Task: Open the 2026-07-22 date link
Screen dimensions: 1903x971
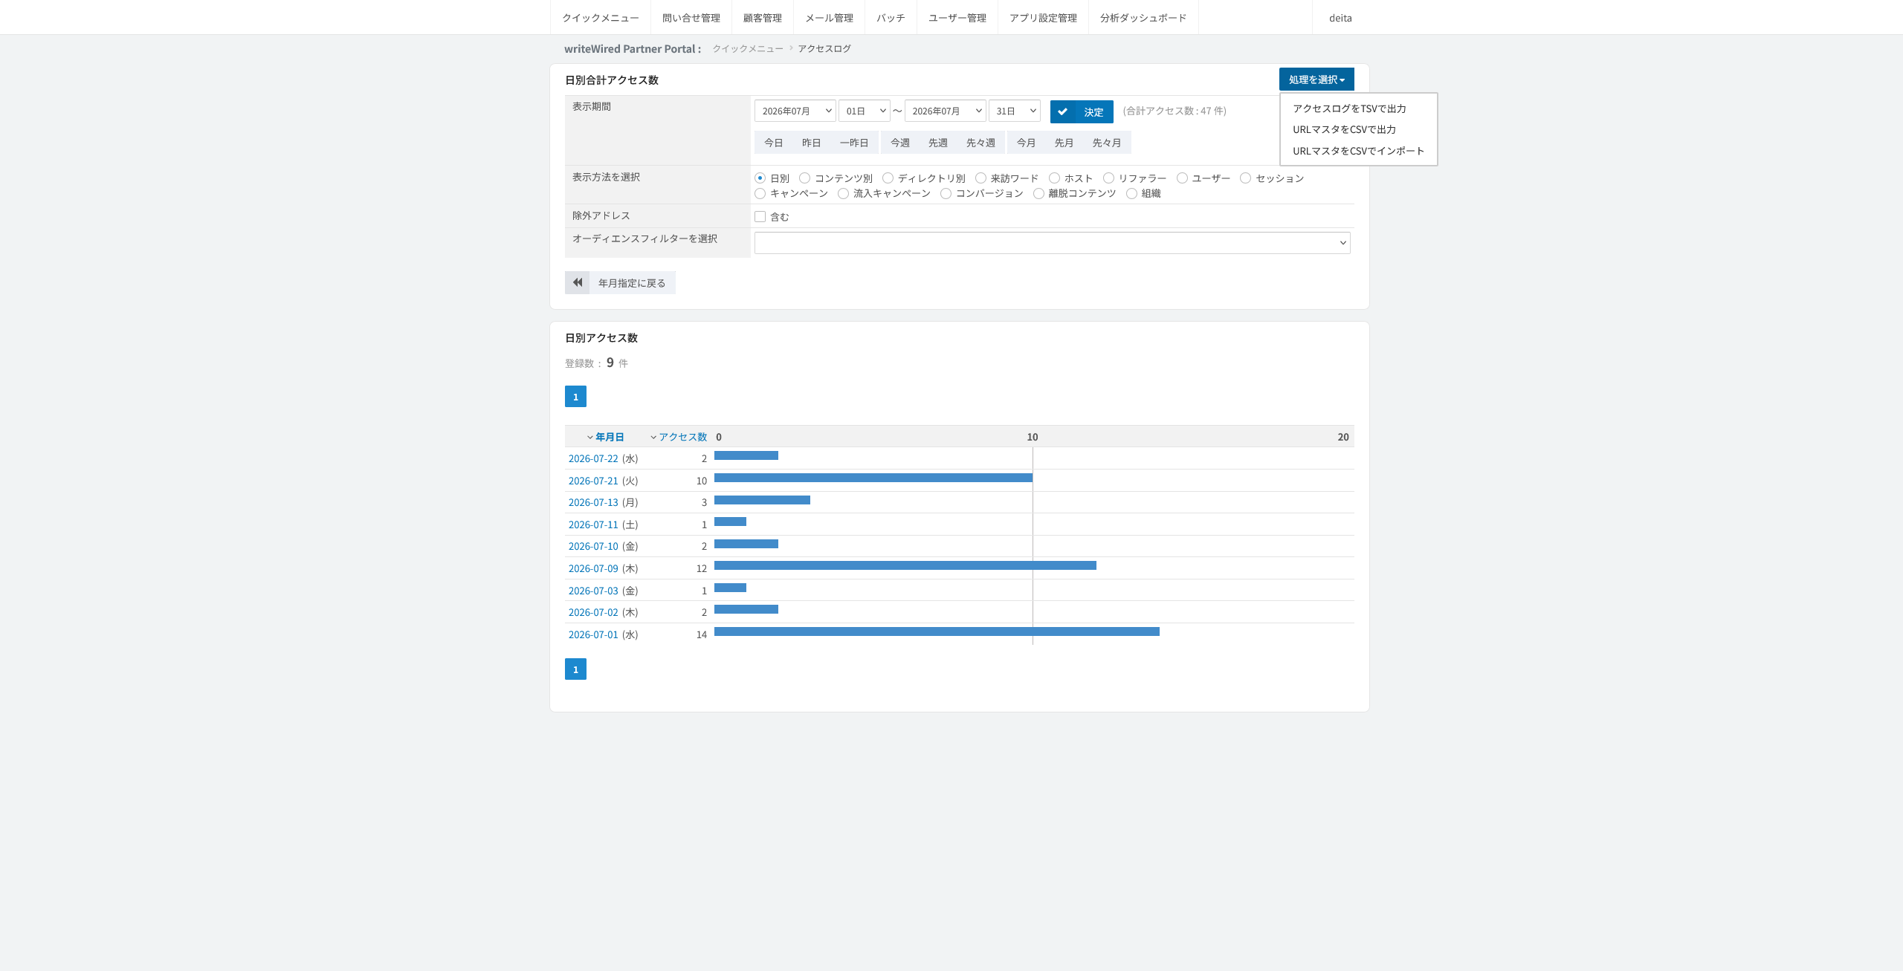Action: 593,459
